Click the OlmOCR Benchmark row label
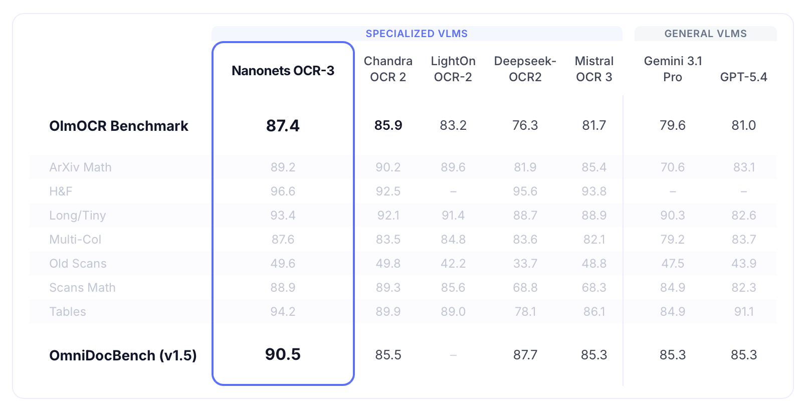 [x=119, y=126]
